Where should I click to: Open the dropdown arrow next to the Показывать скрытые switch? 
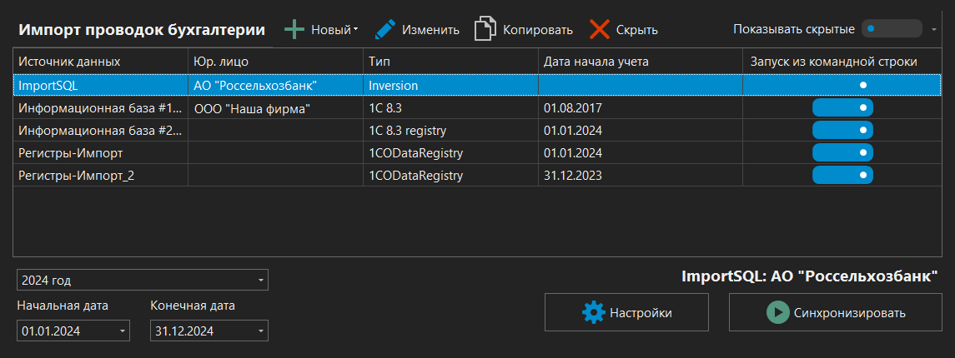pyautogui.click(x=933, y=28)
